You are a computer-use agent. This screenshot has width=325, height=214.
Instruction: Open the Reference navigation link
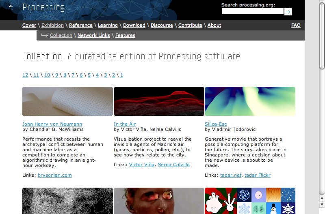(x=81, y=25)
